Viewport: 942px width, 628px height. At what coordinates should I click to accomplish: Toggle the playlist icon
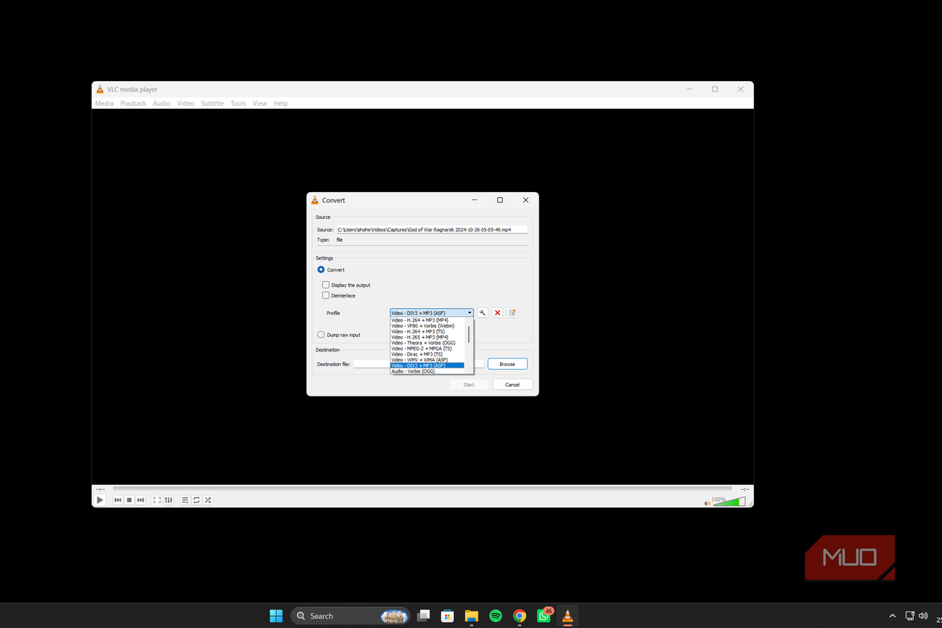[185, 500]
